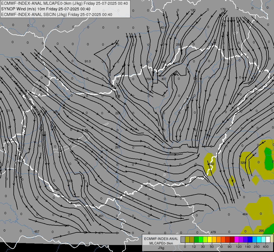Click the 160 tick label in the legend

click(248, 247)
